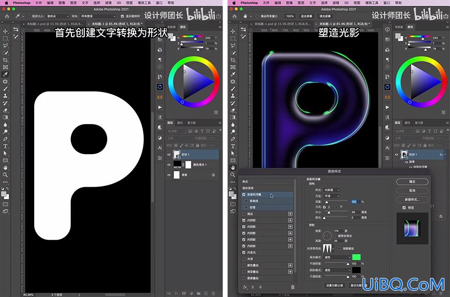450x297 pixels.
Task: Select the Hand tool in right window toolbar
Action: click(233, 168)
